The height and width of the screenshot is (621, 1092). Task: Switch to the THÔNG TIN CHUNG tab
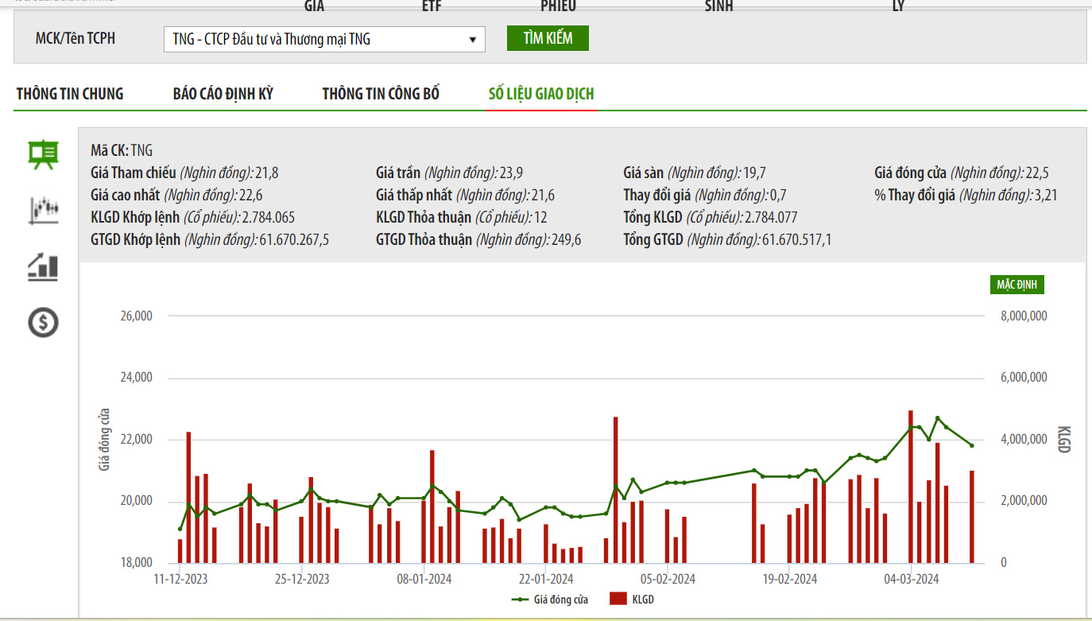coord(70,94)
